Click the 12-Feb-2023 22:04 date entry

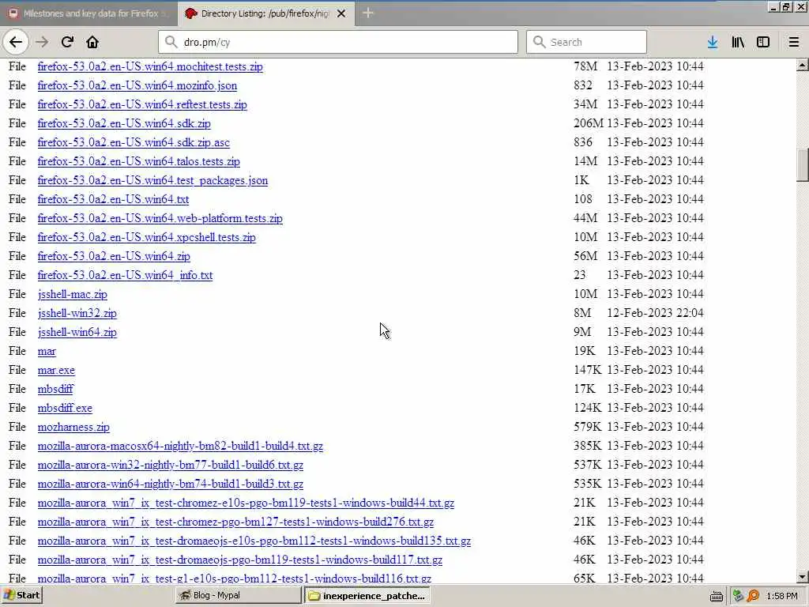click(x=655, y=313)
